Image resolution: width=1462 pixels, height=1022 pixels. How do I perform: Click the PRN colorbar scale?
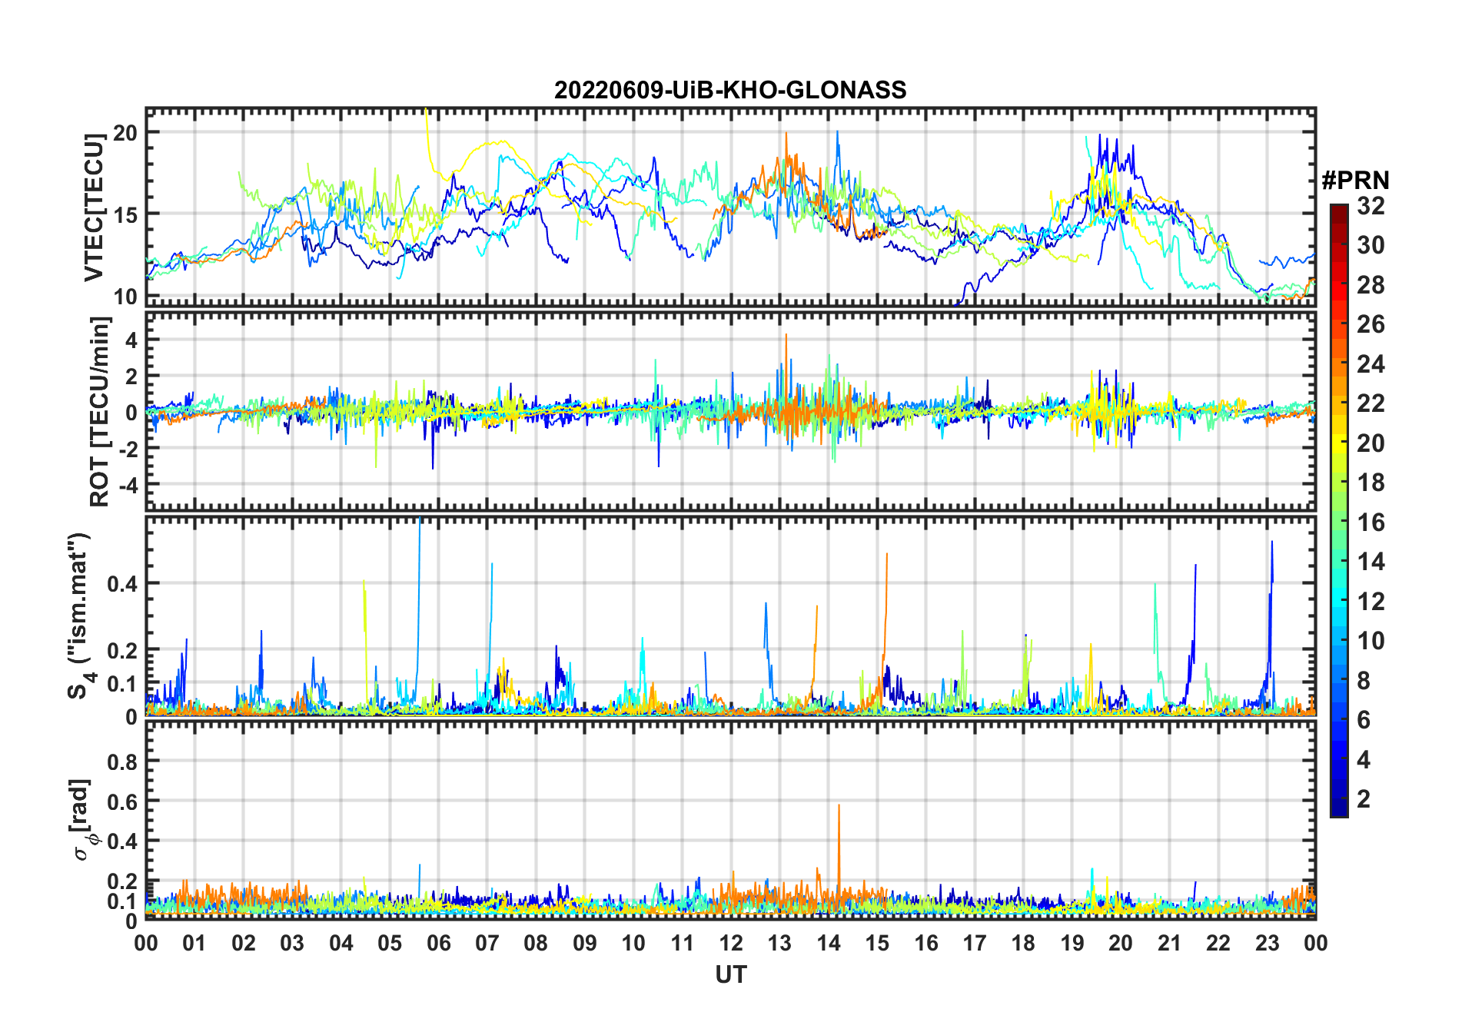tap(1339, 510)
